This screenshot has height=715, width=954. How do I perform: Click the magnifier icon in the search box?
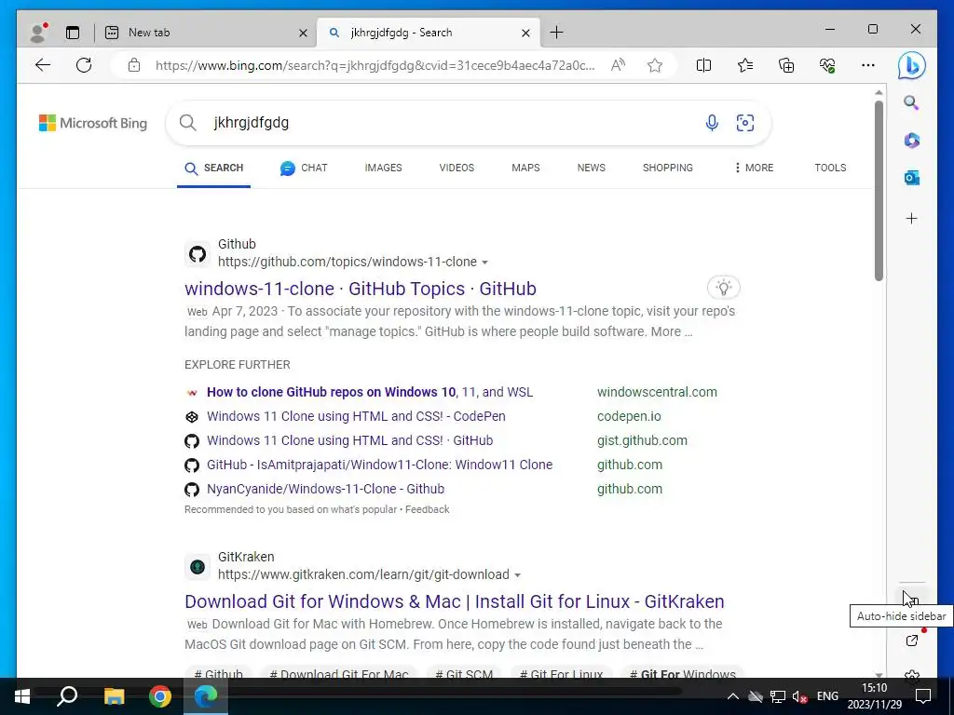pyautogui.click(x=188, y=123)
